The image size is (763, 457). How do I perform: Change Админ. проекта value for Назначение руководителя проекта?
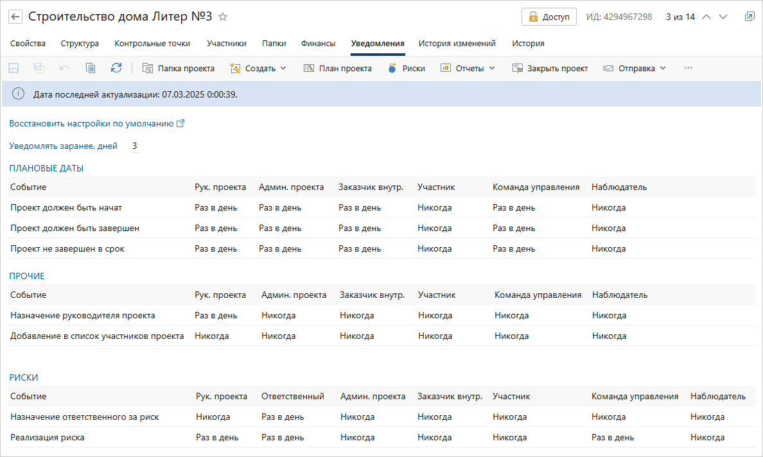278,316
